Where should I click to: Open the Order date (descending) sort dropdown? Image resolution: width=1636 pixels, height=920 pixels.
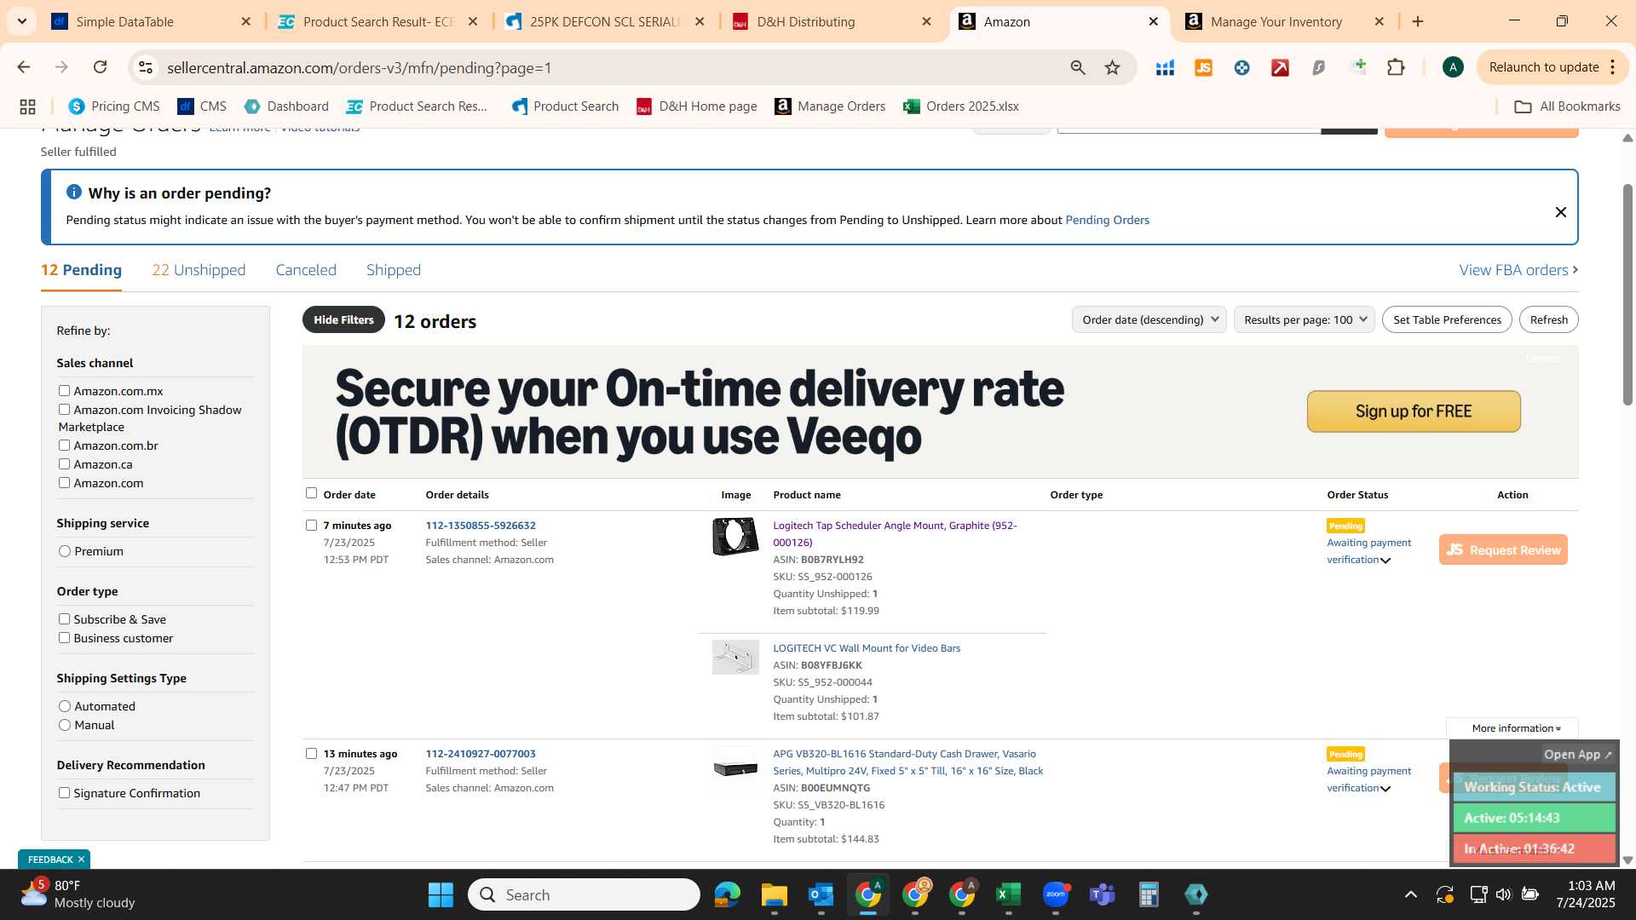[1149, 319]
